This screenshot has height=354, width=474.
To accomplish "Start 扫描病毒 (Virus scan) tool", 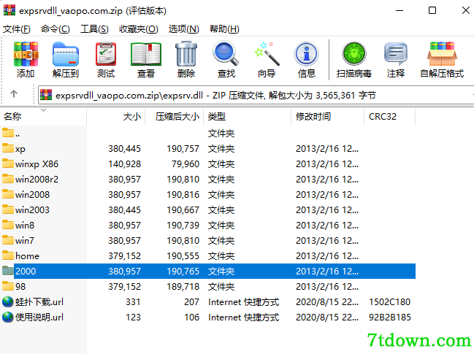I will (x=354, y=54).
